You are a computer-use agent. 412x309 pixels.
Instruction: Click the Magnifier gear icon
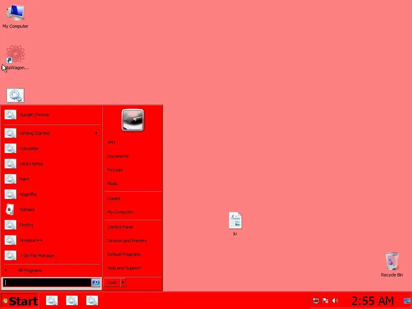tap(10, 194)
